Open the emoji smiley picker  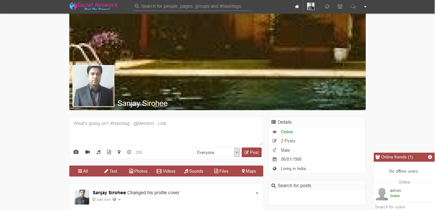point(129,152)
